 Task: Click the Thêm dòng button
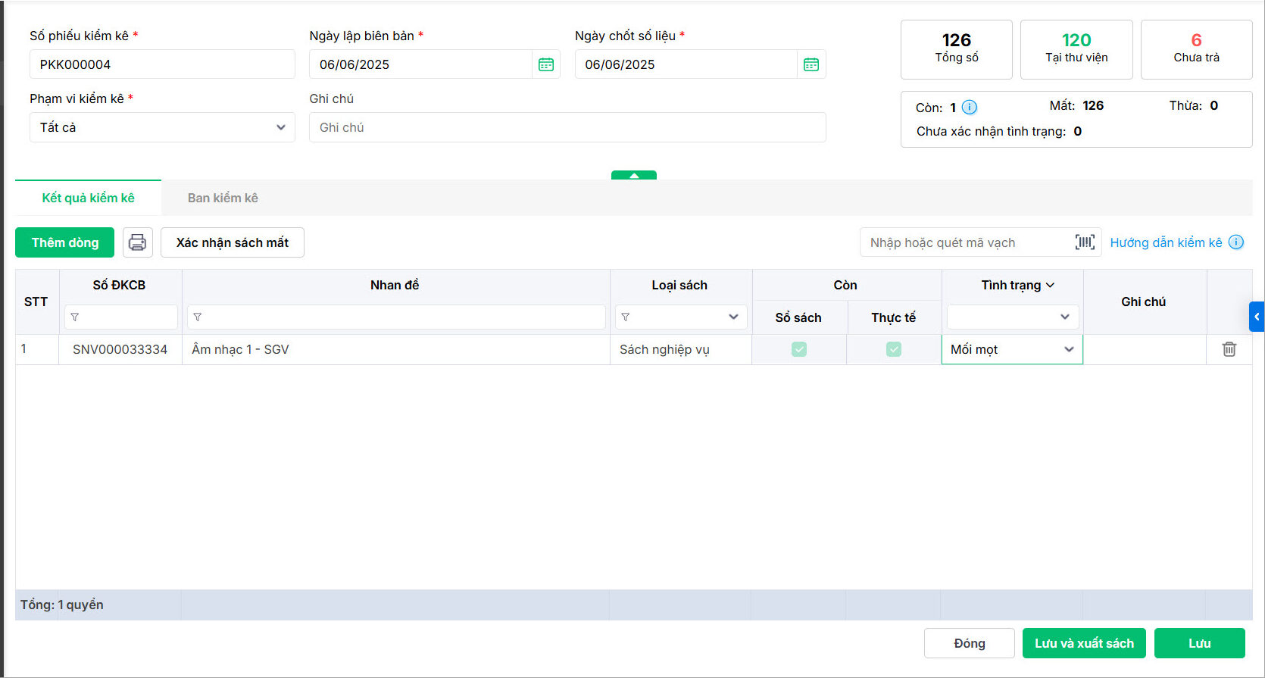[x=65, y=242]
